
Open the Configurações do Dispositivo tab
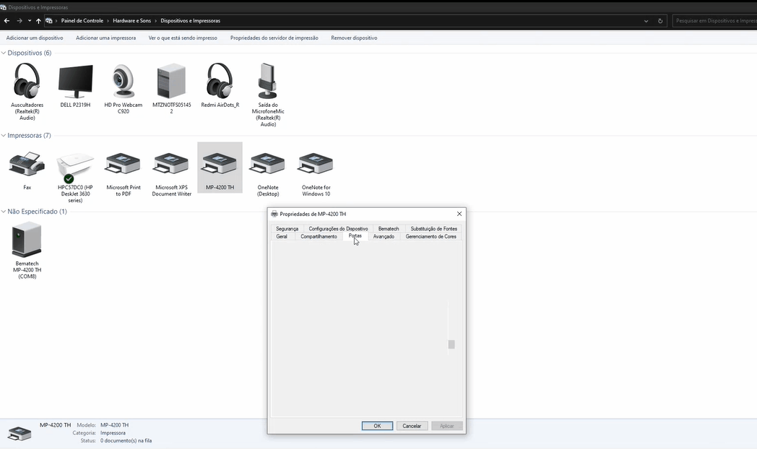pyautogui.click(x=338, y=229)
